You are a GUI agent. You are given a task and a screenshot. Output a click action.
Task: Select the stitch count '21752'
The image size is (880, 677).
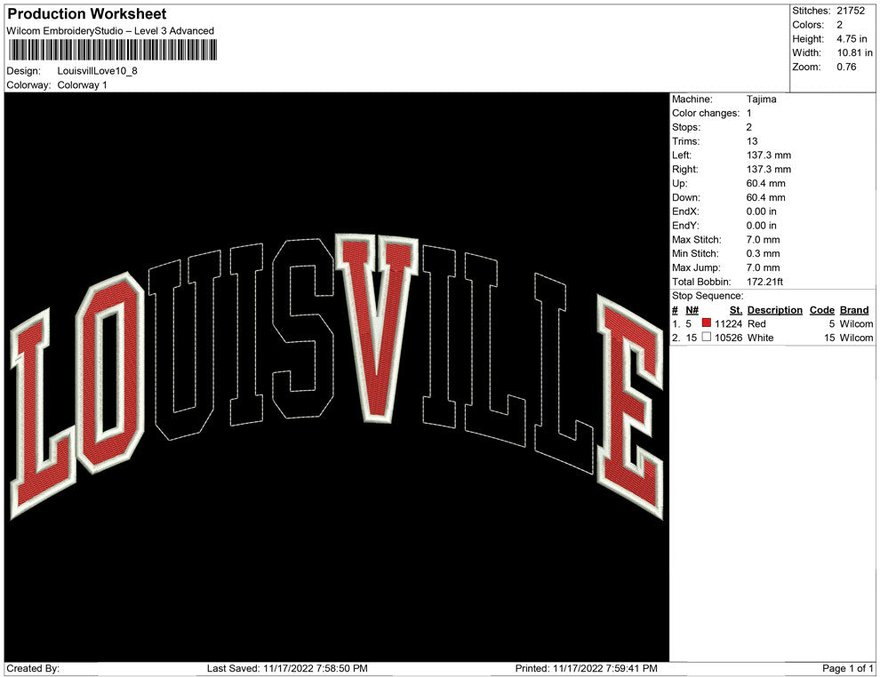[x=851, y=11]
